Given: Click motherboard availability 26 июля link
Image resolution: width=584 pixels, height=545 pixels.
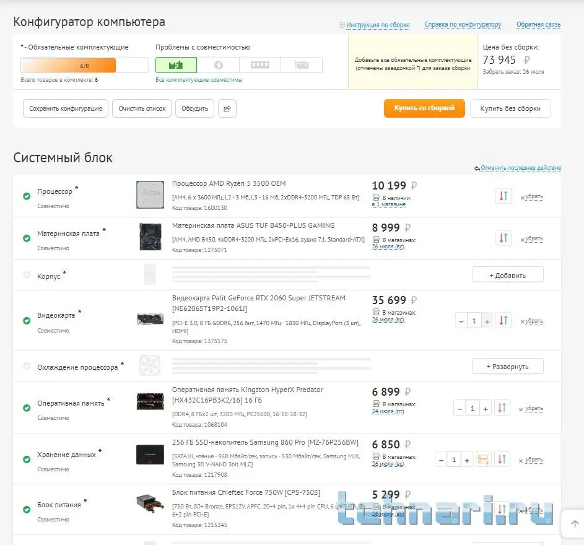Looking at the screenshot, I should (388, 246).
